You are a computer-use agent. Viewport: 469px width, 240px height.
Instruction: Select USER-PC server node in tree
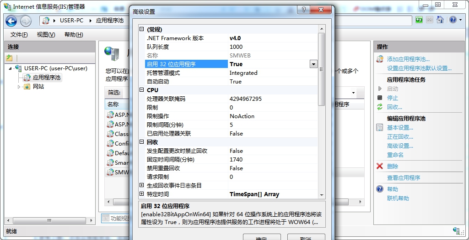[56, 68]
